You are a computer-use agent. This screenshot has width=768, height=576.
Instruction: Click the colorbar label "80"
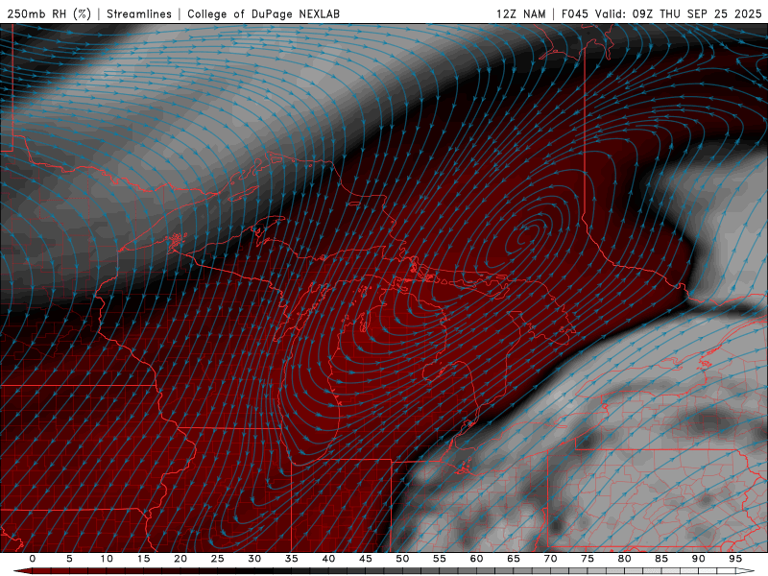pyautogui.click(x=624, y=559)
